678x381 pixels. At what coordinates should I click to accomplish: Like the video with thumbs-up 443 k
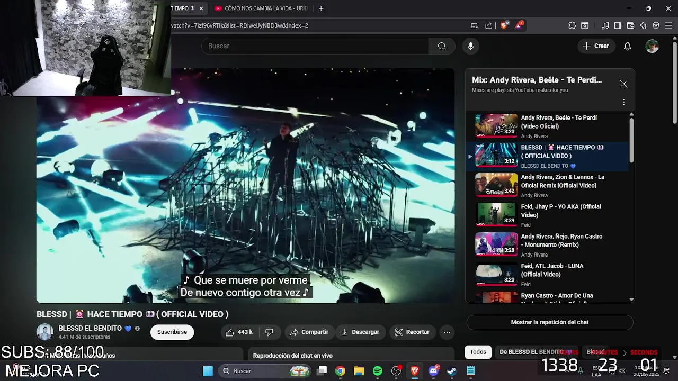[x=239, y=332]
